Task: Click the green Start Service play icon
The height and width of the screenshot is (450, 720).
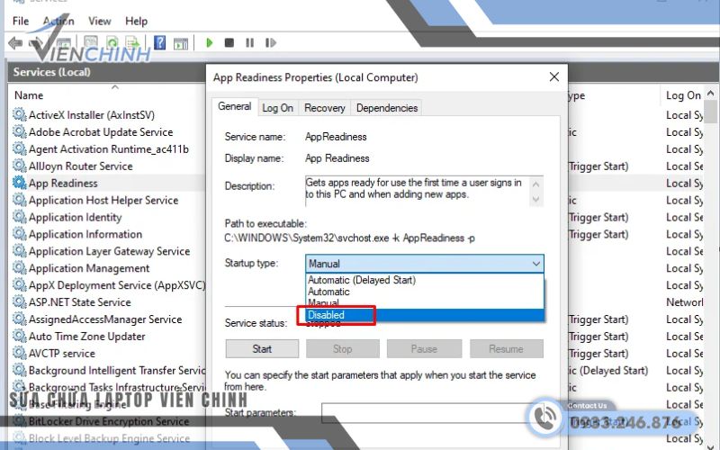Action: (x=210, y=42)
